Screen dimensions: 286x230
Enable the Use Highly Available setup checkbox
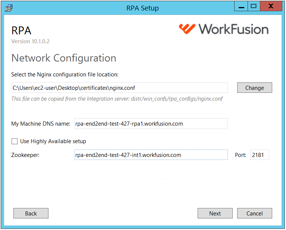click(15, 141)
